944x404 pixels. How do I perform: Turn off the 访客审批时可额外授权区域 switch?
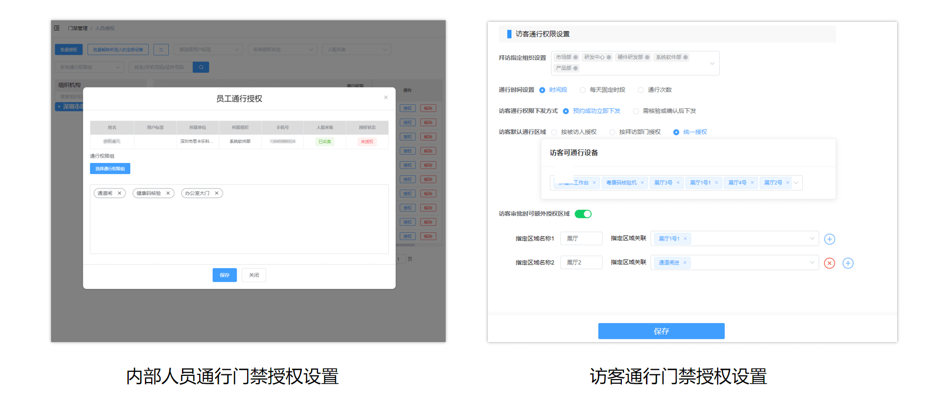pyautogui.click(x=583, y=214)
